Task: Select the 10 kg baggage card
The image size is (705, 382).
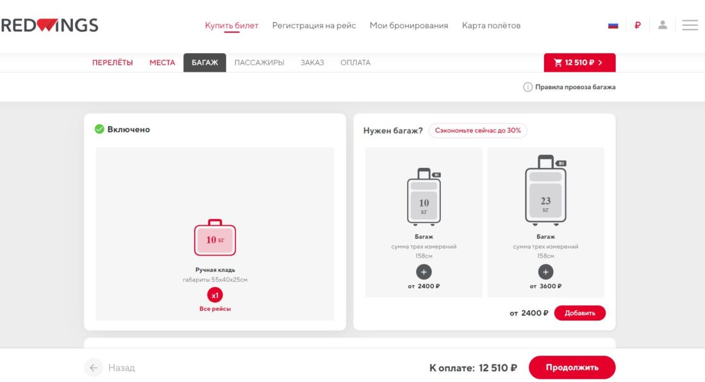Action: [424, 221]
